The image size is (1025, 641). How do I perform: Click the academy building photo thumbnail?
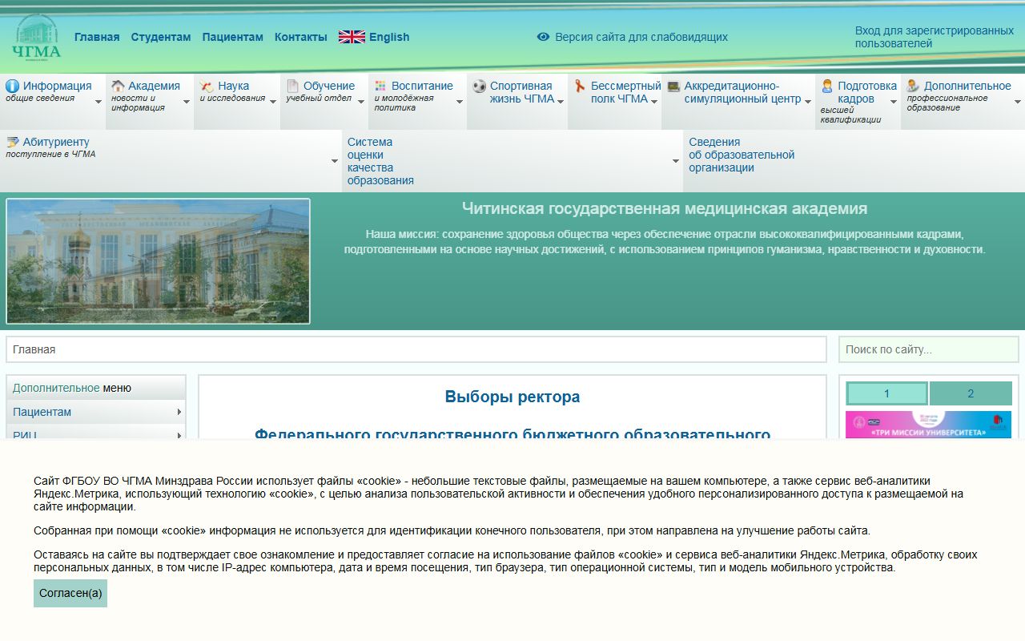(x=158, y=261)
